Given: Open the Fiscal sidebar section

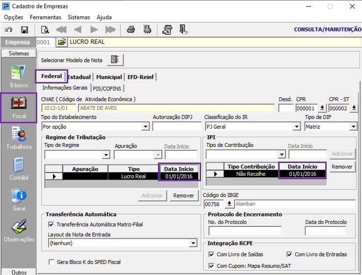Looking at the screenshot, I should coord(19,108).
